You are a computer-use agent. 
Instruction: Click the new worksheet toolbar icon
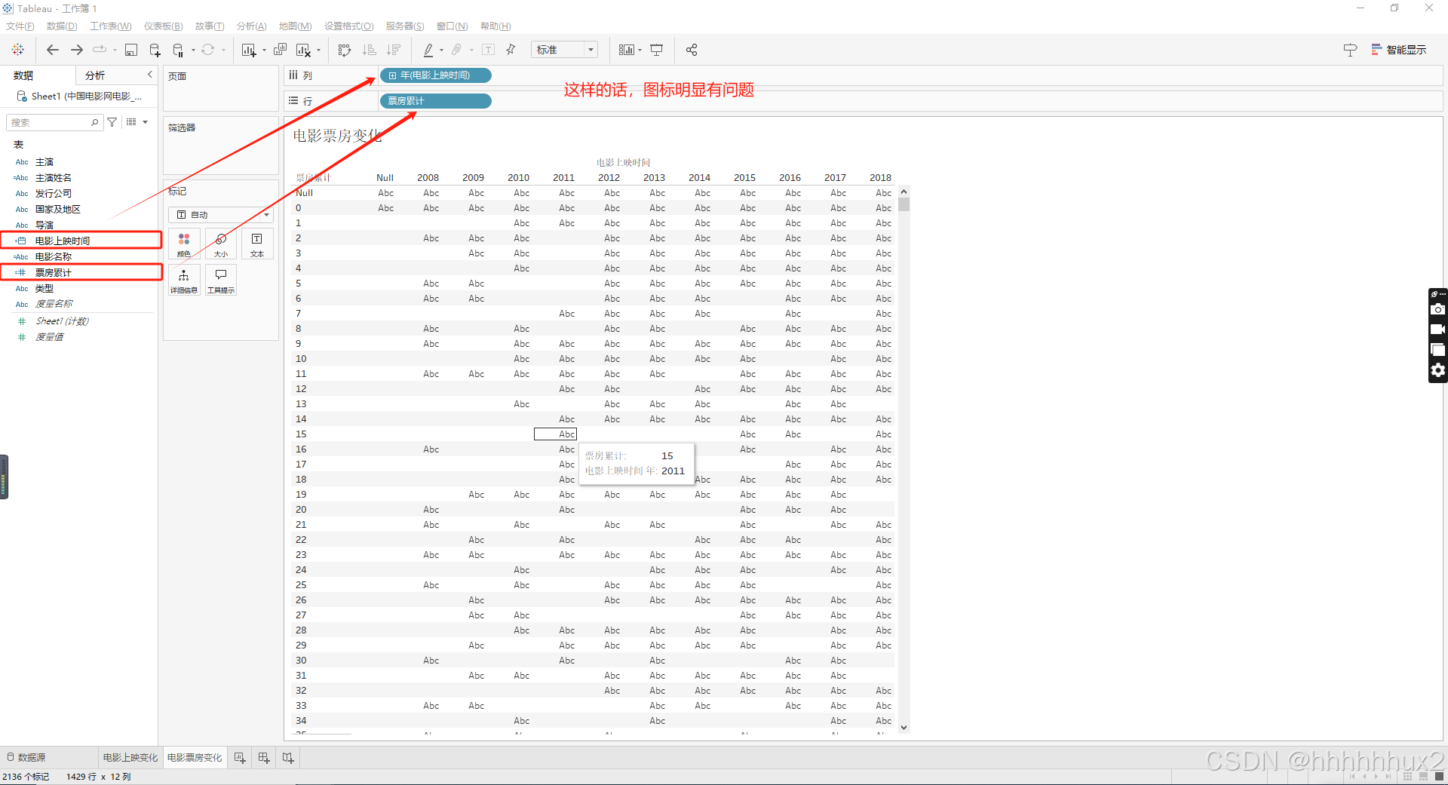click(248, 50)
